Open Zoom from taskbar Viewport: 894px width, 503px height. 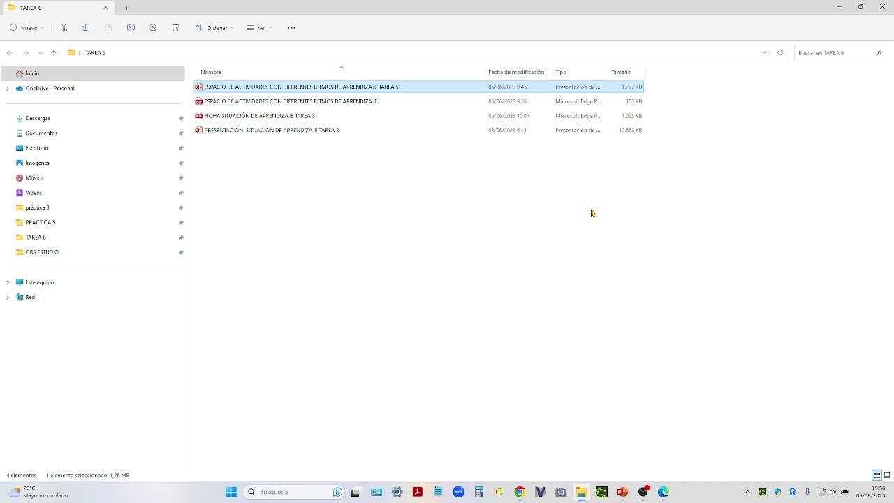(x=458, y=492)
